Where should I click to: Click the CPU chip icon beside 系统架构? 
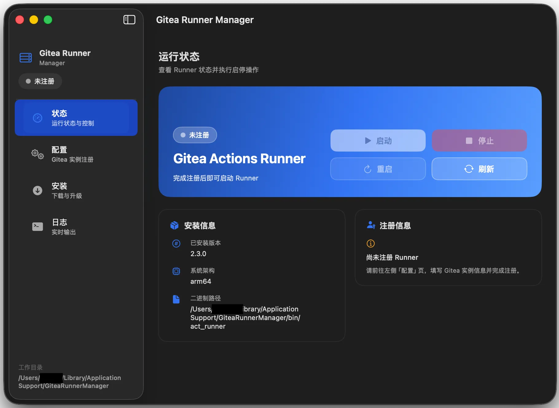(x=176, y=271)
